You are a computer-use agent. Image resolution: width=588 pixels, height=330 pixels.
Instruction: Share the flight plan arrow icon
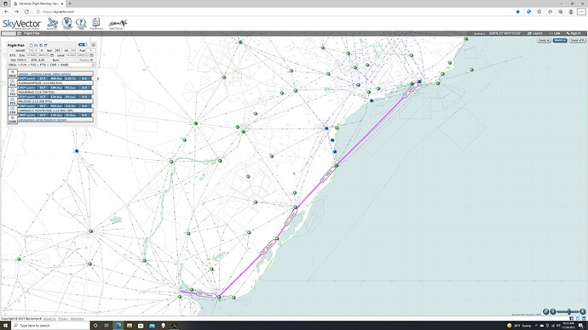[46, 45]
